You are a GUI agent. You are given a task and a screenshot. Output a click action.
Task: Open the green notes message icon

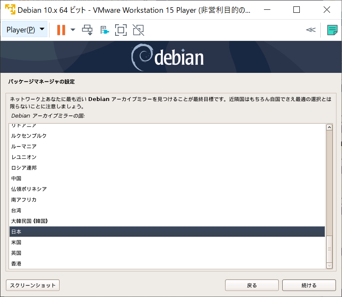[332, 30]
